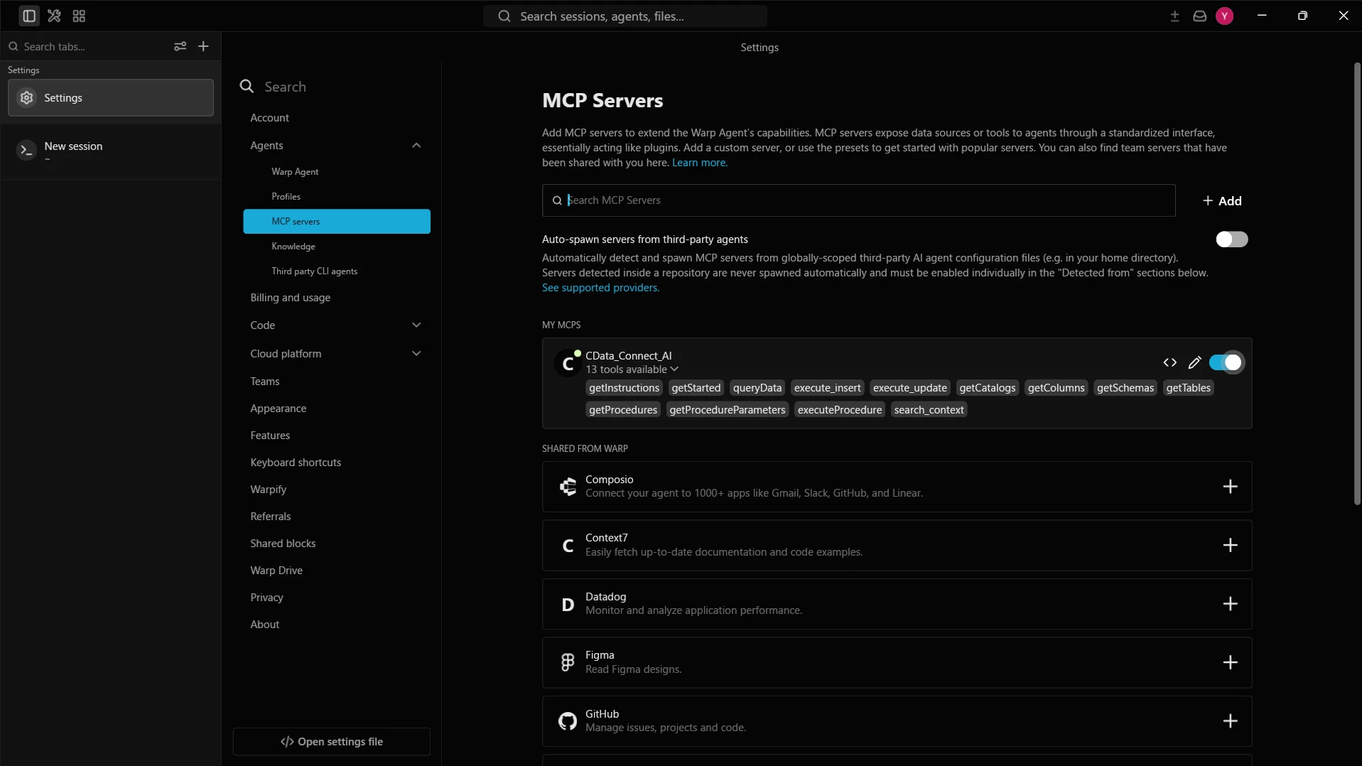The width and height of the screenshot is (1362, 766).
Task: Open See supported providers link
Action: [x=600, y=288]
